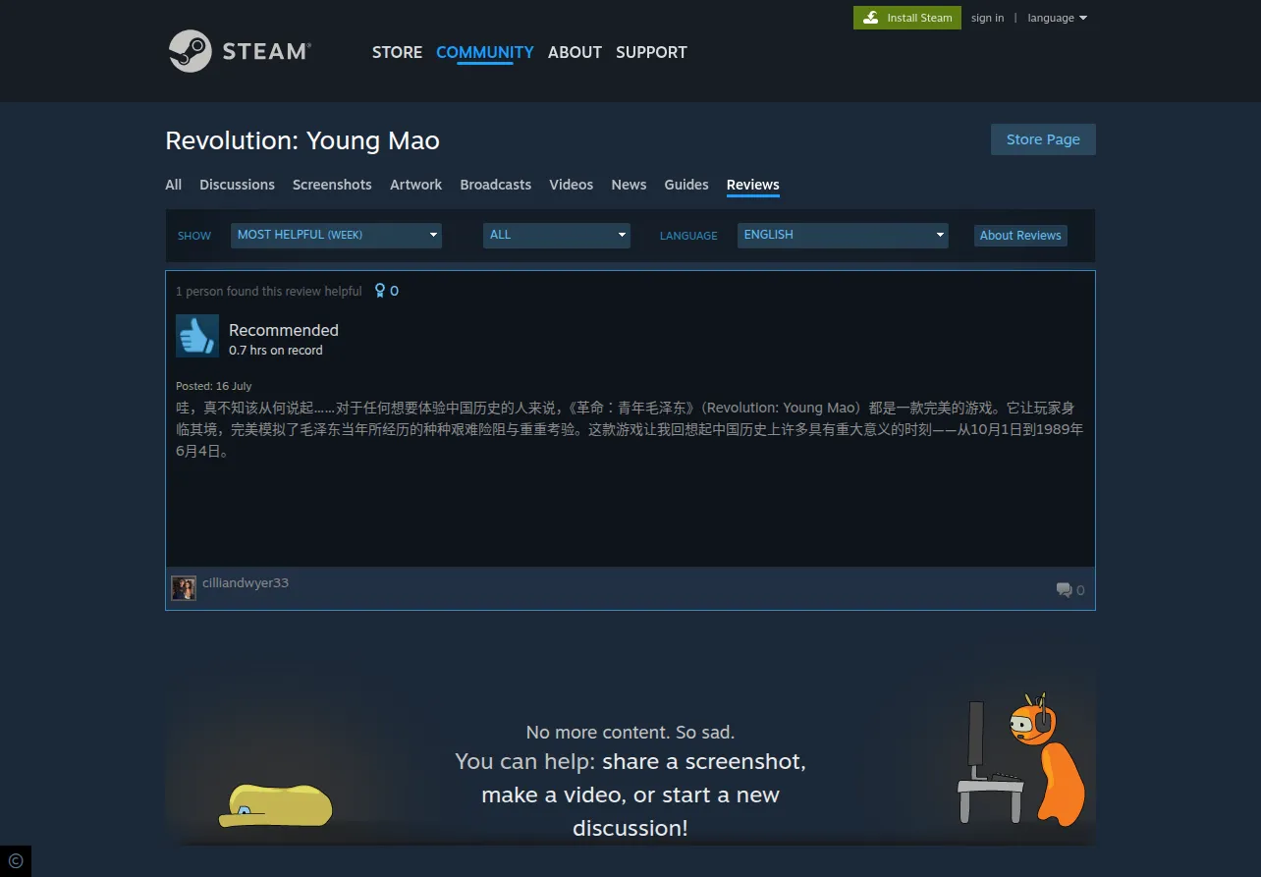Click the Steam logo
This screenshot has width=1261, height=877.
(x=240, y=51)
